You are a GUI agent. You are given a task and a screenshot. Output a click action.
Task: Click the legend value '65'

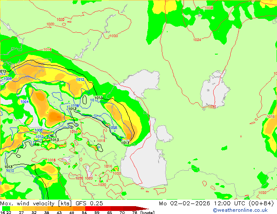click(x=109, y=212)
